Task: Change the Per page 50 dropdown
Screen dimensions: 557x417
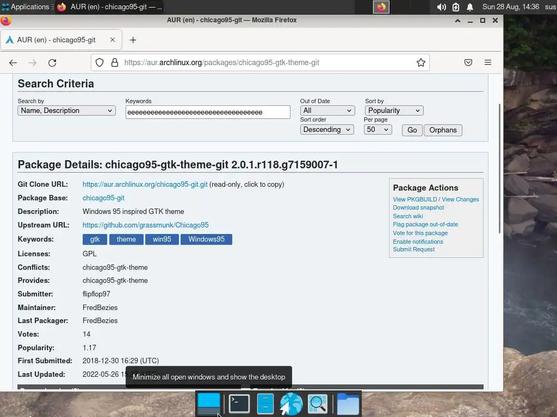Action: [x=377, y=130]
